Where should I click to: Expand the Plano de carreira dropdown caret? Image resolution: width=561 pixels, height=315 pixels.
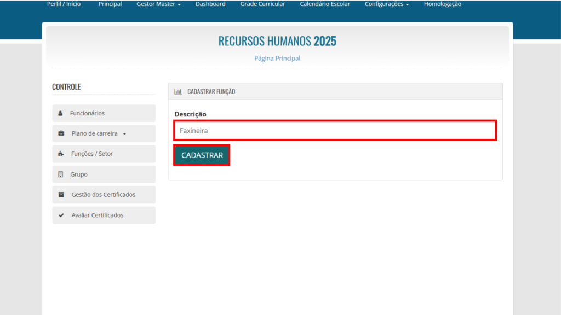coord(124,134)
